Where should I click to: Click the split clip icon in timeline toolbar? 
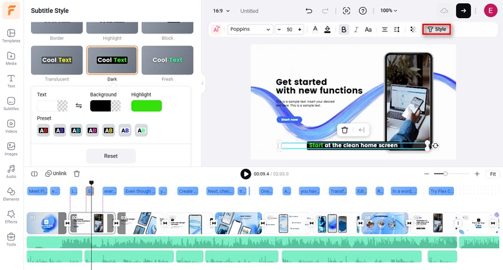[34, 174]
